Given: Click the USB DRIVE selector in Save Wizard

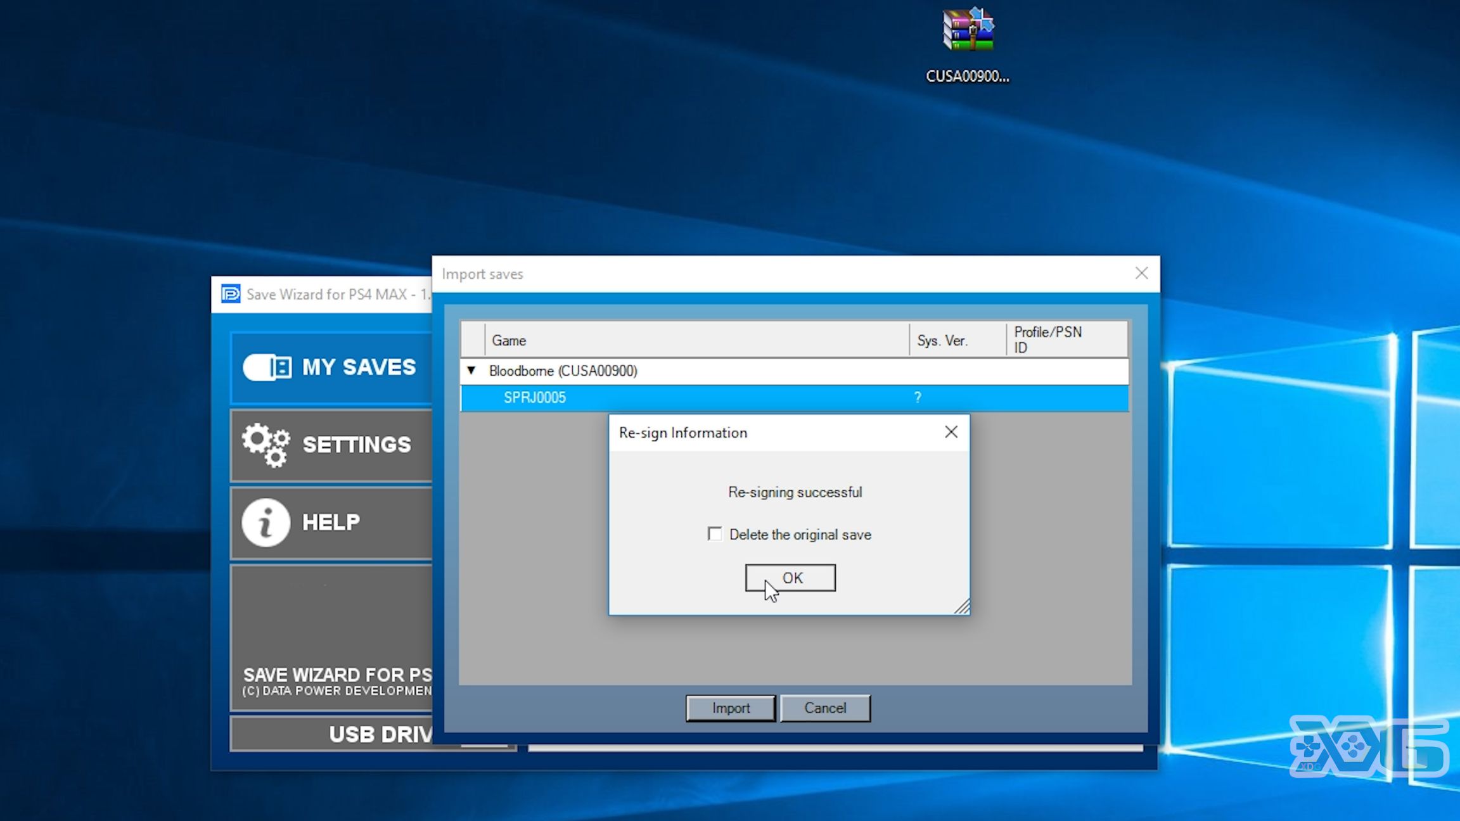Looking at the screenshot, I should click(x=373, y=734).
